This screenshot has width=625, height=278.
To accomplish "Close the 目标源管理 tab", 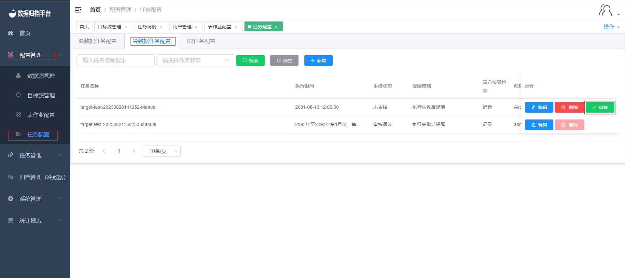I will click(x=126, y=27).
